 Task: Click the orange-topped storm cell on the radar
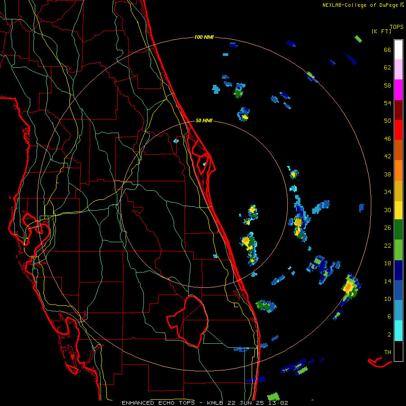pos(349,287)
